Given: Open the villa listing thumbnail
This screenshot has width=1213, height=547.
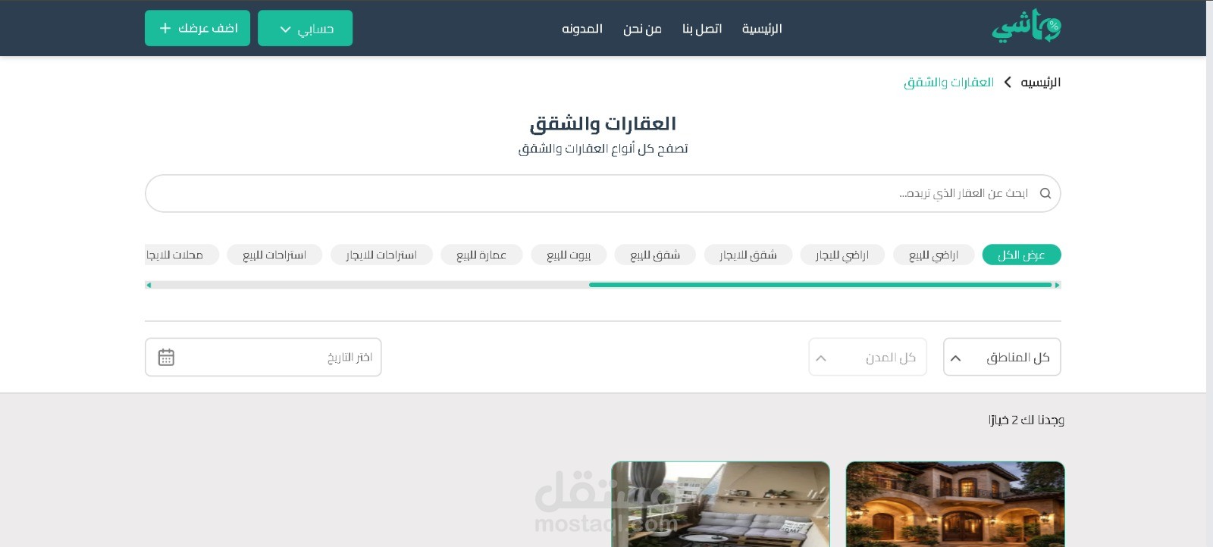Looking at the screenshot, I should pyautogui.click(x=955, y=504).
